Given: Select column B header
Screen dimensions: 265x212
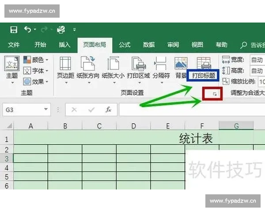Looking at the screenshot, I should click(65, 126).
